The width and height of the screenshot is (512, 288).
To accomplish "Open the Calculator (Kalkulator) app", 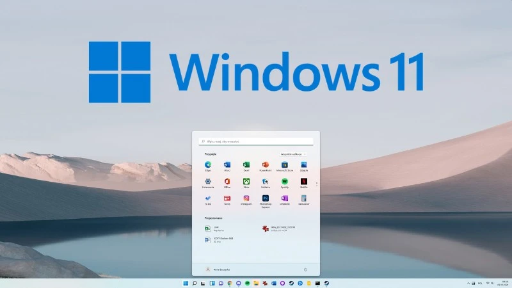I will click(x=303, y=200).
